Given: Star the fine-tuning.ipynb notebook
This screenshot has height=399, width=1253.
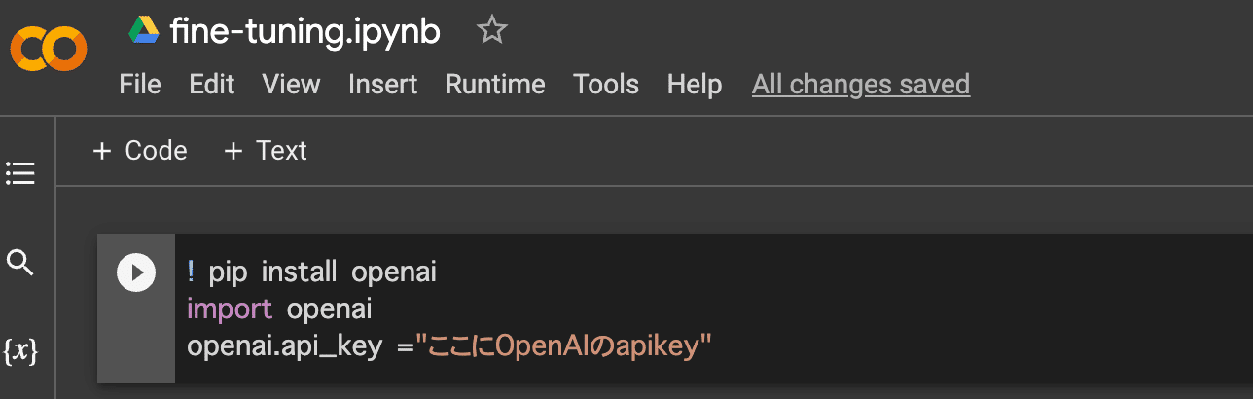Looking at the screenshot, I should coord(491,32).
